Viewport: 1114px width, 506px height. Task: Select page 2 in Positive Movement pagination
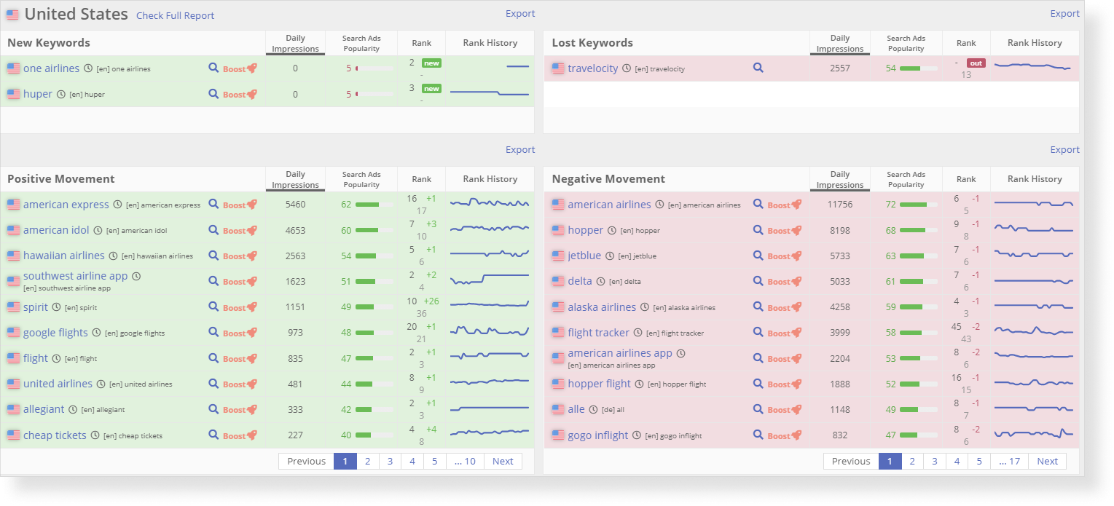click(x=367, y=461)
